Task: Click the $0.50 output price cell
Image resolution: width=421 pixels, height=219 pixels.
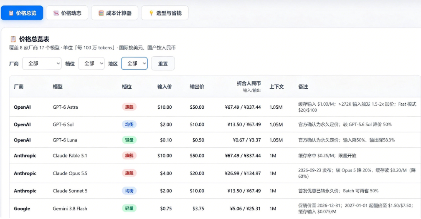Action: click(x=198, y=140)
